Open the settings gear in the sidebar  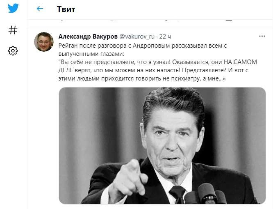(13, 51)
